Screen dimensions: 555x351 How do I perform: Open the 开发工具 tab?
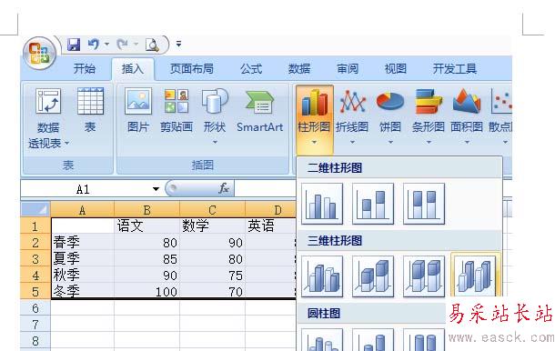[455, 68]
